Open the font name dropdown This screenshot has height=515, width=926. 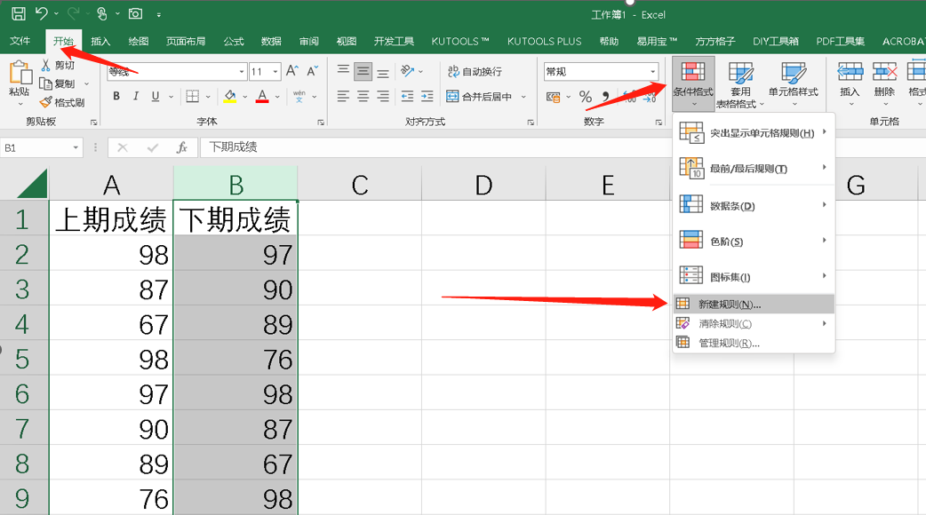click(240, 71)
